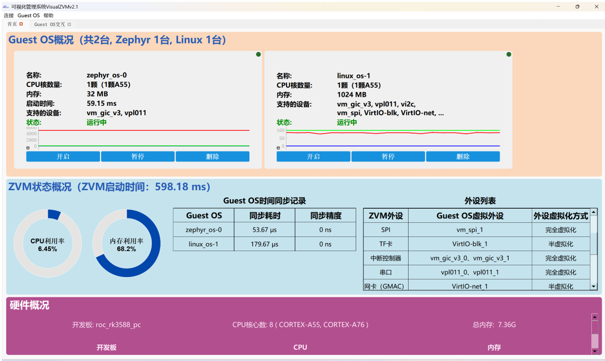Screen dimensions: 605x361
Task: Click the VisualZVM app icon in title bar
Action: 6,7
